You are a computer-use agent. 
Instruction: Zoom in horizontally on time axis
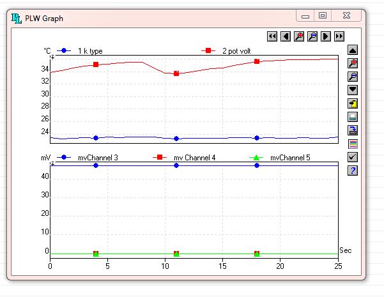(299, 36)
